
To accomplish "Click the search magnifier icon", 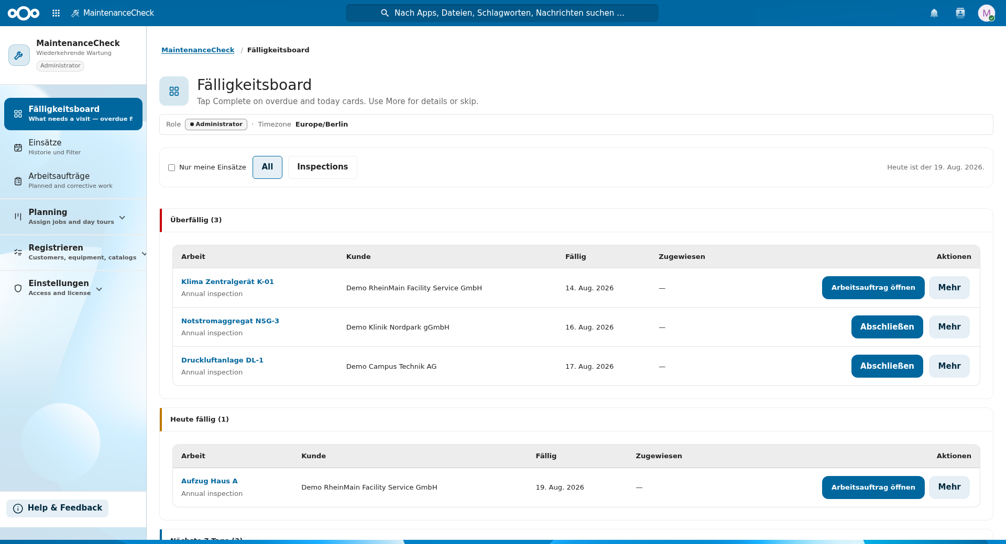I will (385, 13).
